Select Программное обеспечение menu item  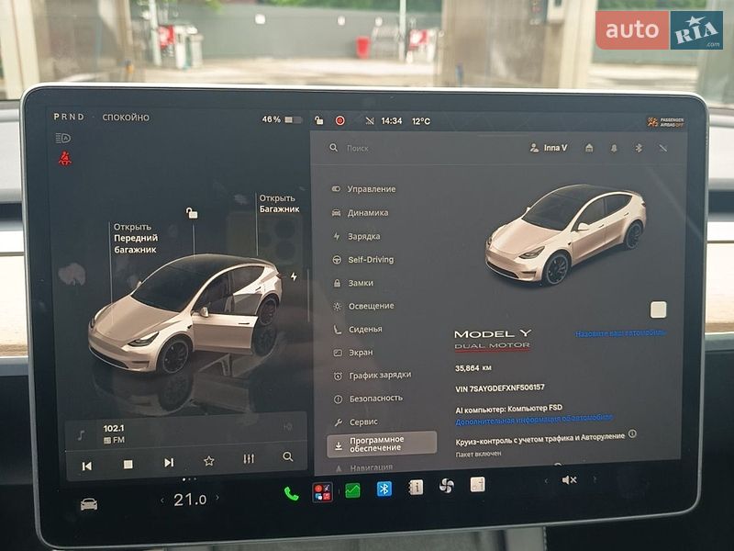tap(382, 444)
